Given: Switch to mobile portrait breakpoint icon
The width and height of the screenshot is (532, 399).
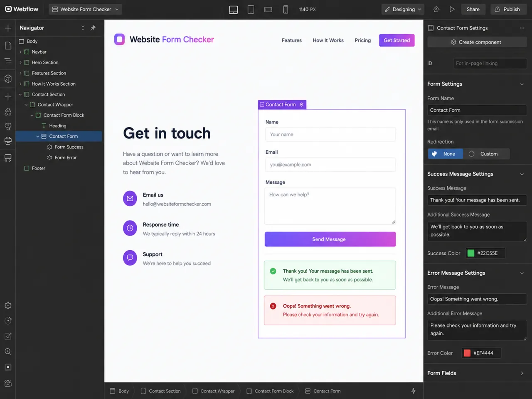Looking at the screenshot, I should [286, 9].
